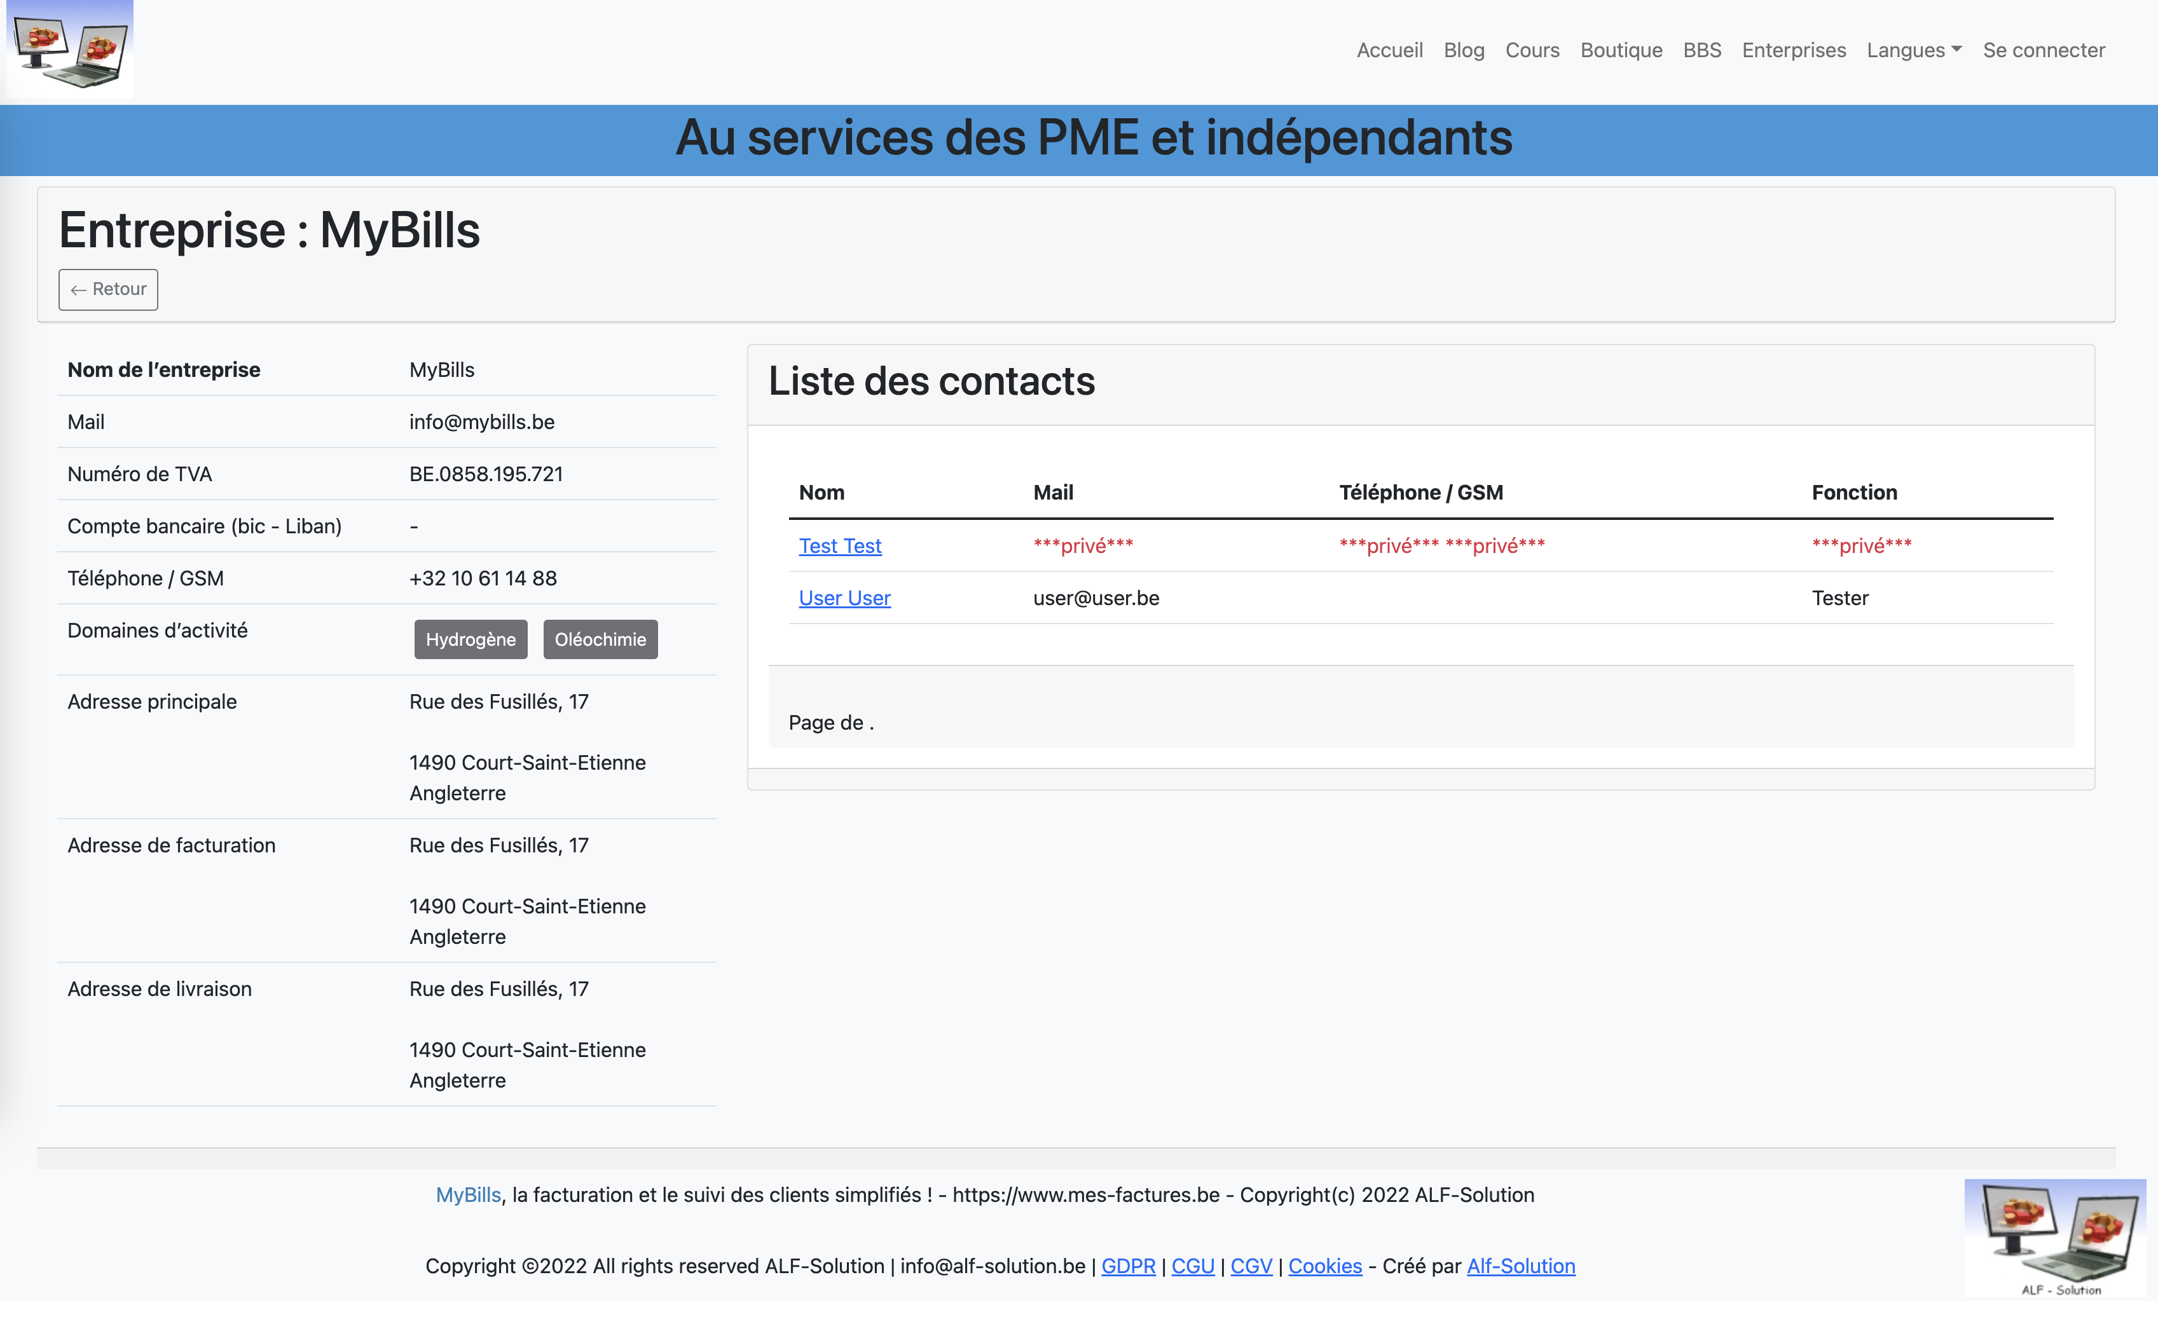Open the CGV footer link
Screen dimensions: 2158x1317
point(1251,1266)
